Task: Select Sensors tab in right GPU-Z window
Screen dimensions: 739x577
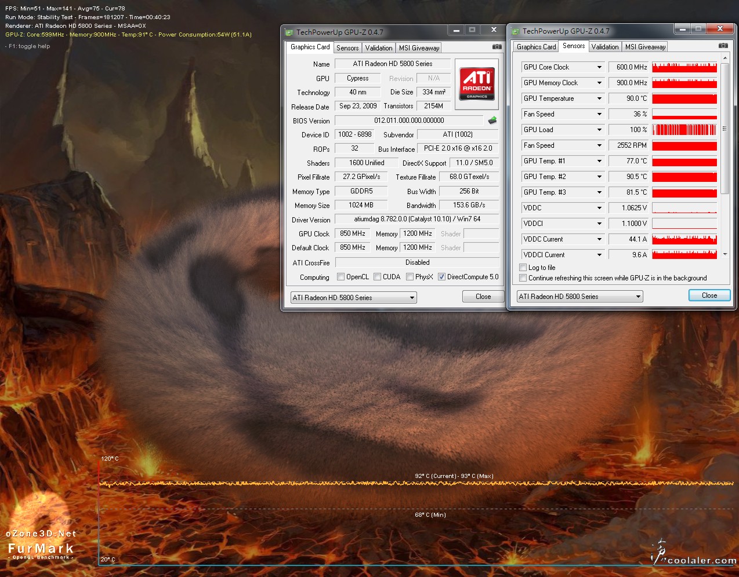Action: click(574, 46)
